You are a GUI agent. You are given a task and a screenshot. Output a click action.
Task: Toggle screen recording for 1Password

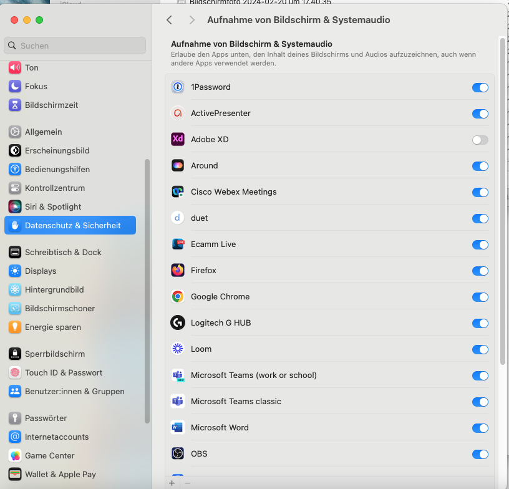[480, 87]
